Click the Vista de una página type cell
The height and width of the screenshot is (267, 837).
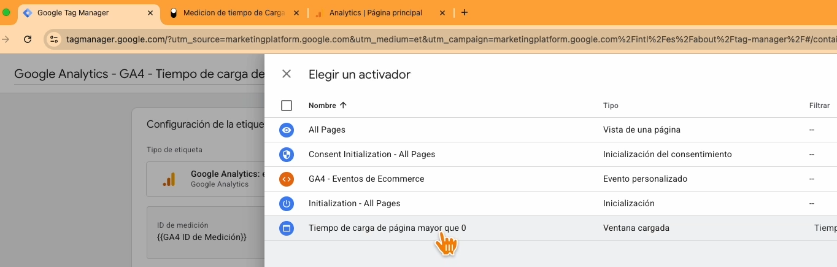[x=642, y=130]
